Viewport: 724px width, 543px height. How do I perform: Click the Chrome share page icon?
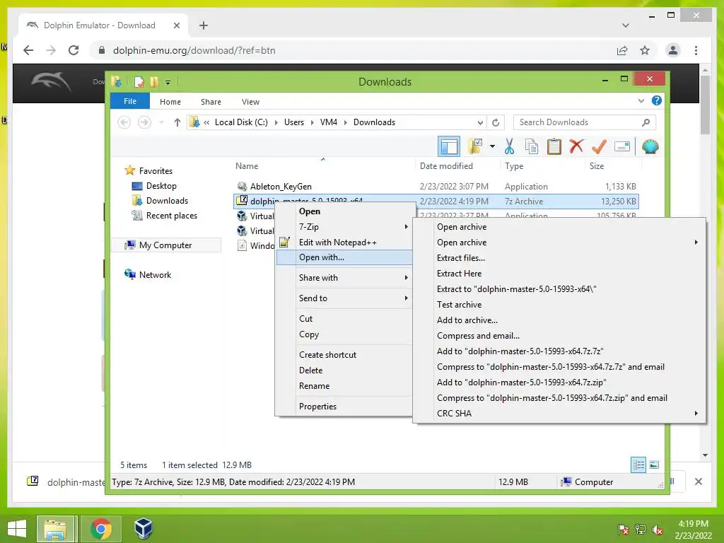(x=622, y=50)
